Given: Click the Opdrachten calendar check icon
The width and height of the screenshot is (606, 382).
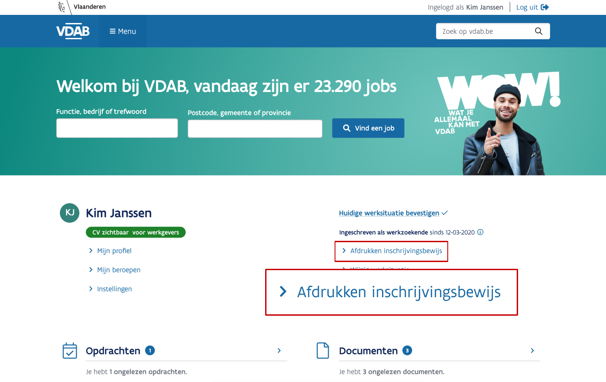Looking at the screenshot, I should [x=69, y=351].
